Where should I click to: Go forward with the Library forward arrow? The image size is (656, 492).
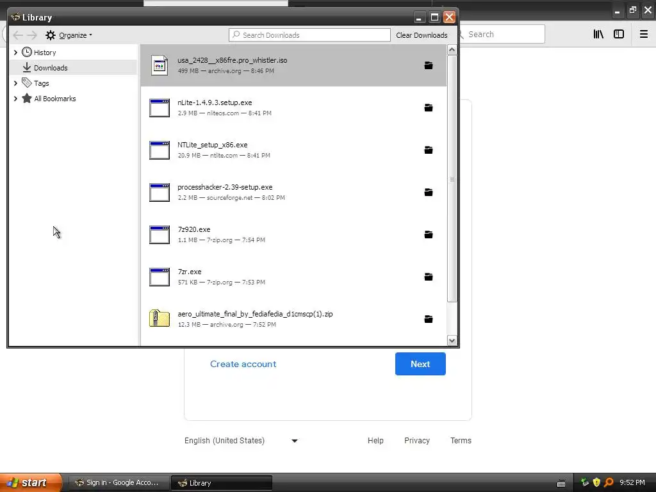[x=32, y=35]
